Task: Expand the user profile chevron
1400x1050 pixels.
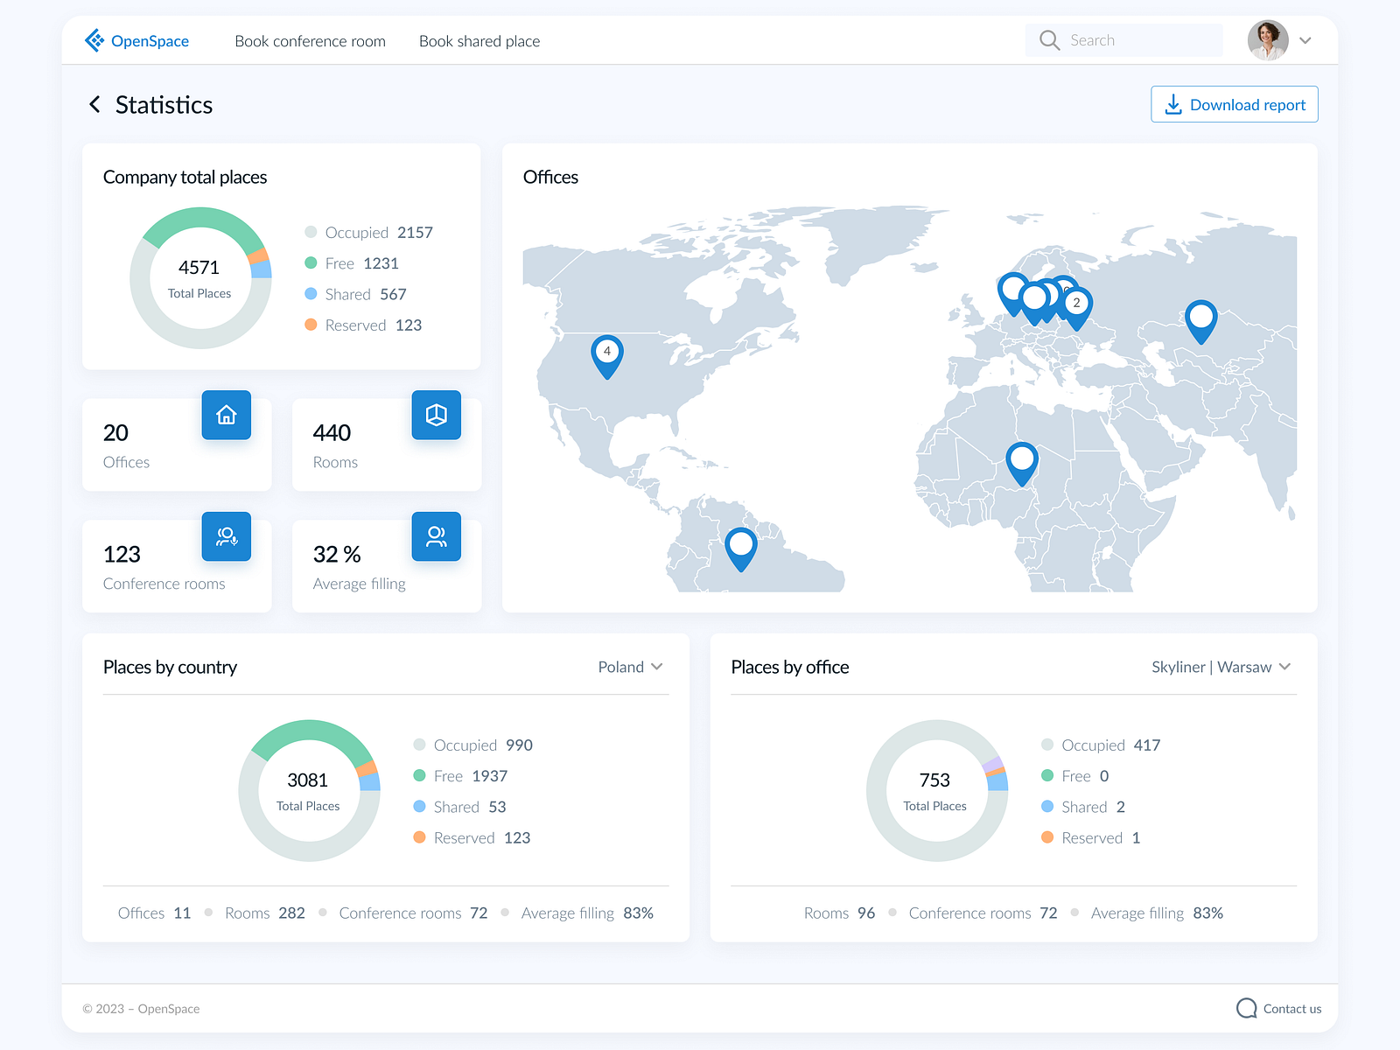Action: [x=1305, y=40]
